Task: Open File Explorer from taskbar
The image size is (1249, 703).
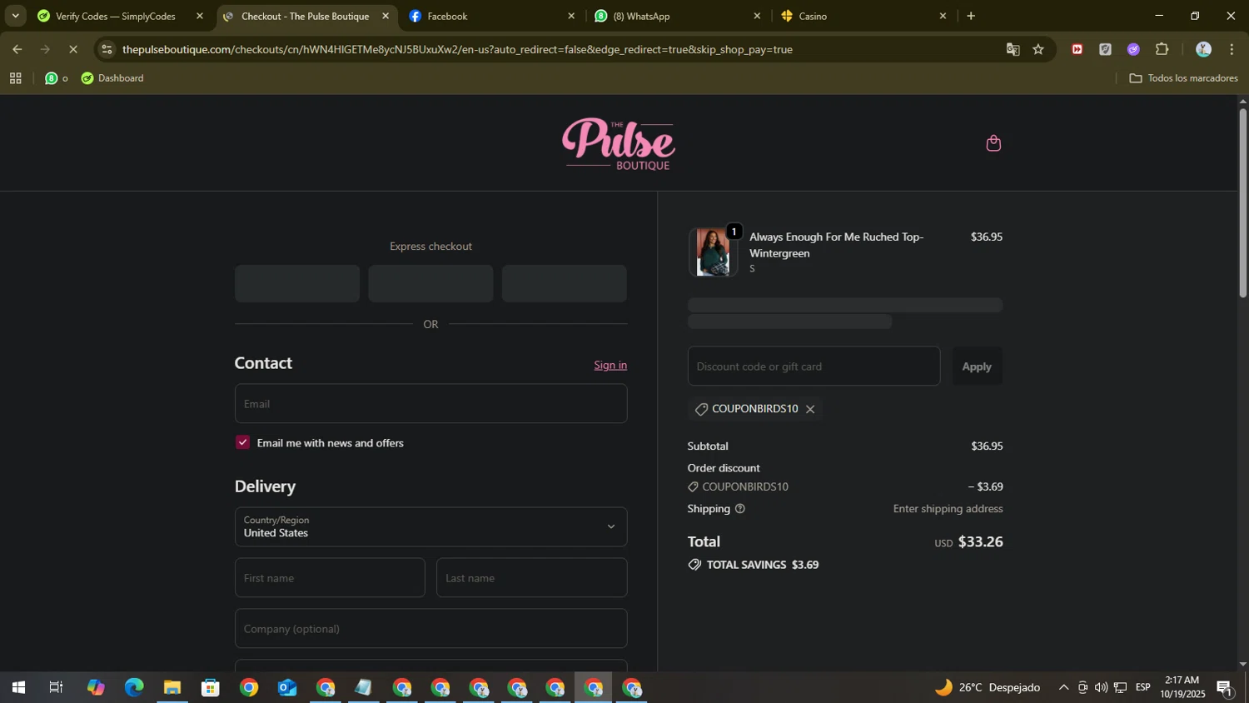Action: click(172, 688)
